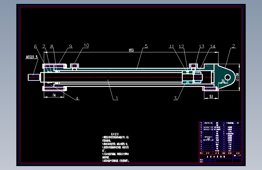This screenshot has width=262, height=170.
Task: Select part callout number "4" below cylinder
Action: [77, 98]
